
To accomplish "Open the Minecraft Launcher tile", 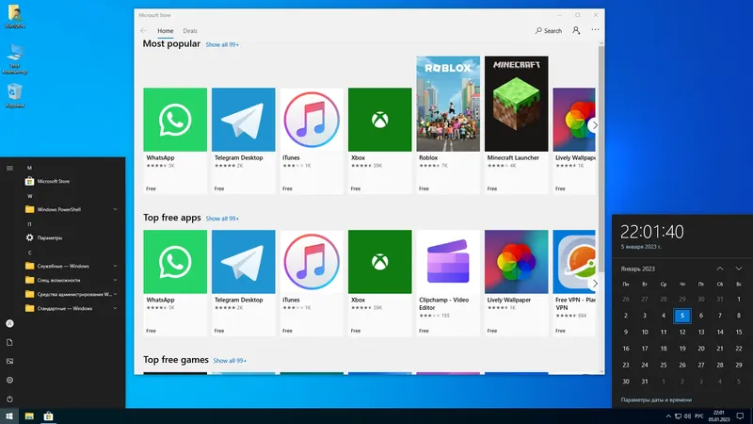I will click(x=516, y=125).
